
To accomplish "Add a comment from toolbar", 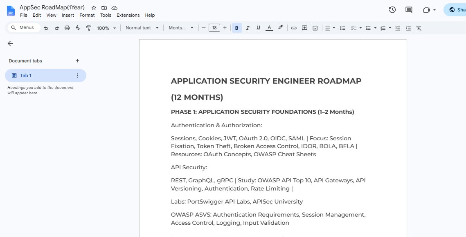I will (x=304, y=28).
